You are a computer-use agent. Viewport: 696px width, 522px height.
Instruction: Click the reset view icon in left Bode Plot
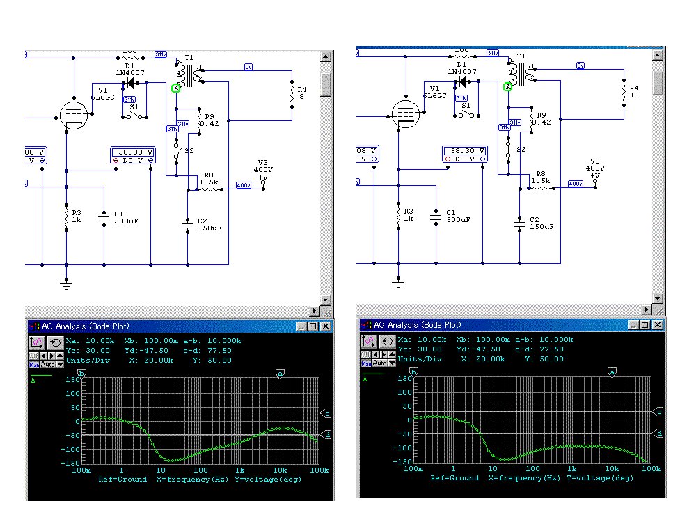56,342
